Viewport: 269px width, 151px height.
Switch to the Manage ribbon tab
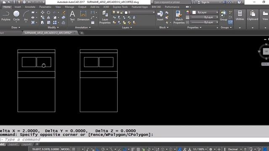pyautogui.click(x=69, y=7)
